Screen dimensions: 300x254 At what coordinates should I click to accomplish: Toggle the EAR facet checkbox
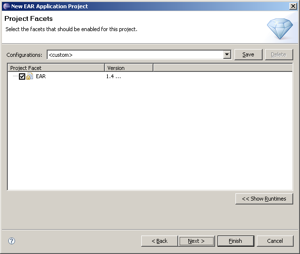click(22, 76)
